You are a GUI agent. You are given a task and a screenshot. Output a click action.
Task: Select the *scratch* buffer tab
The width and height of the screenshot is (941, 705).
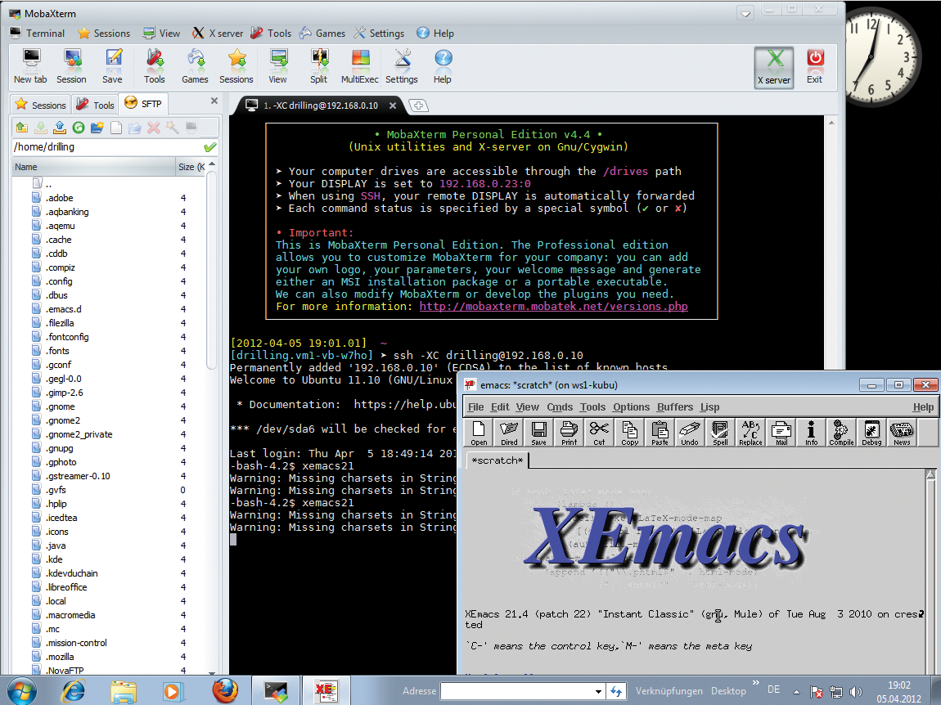click(x=497, y=460)
